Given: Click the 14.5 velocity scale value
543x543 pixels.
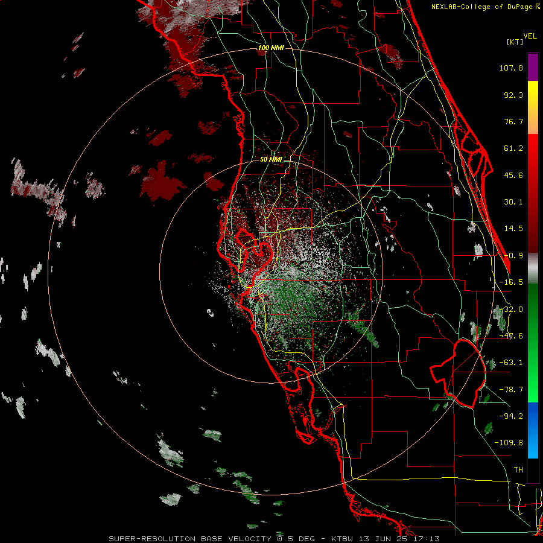Looking at the screenshot, I should pyautogui.click(x=513, y=229).
